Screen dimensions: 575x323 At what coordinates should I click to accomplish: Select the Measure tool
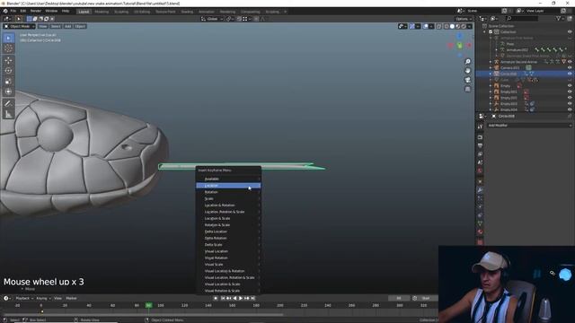coord(8,114)
